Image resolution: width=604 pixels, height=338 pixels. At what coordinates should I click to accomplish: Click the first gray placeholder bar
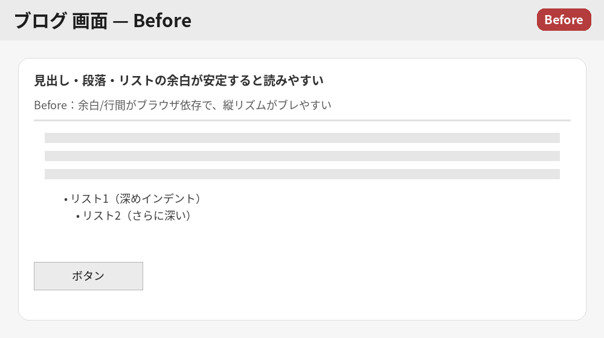(x=302, y=138)
